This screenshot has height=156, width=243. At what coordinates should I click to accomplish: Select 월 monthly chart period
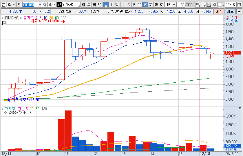point(94,5)
